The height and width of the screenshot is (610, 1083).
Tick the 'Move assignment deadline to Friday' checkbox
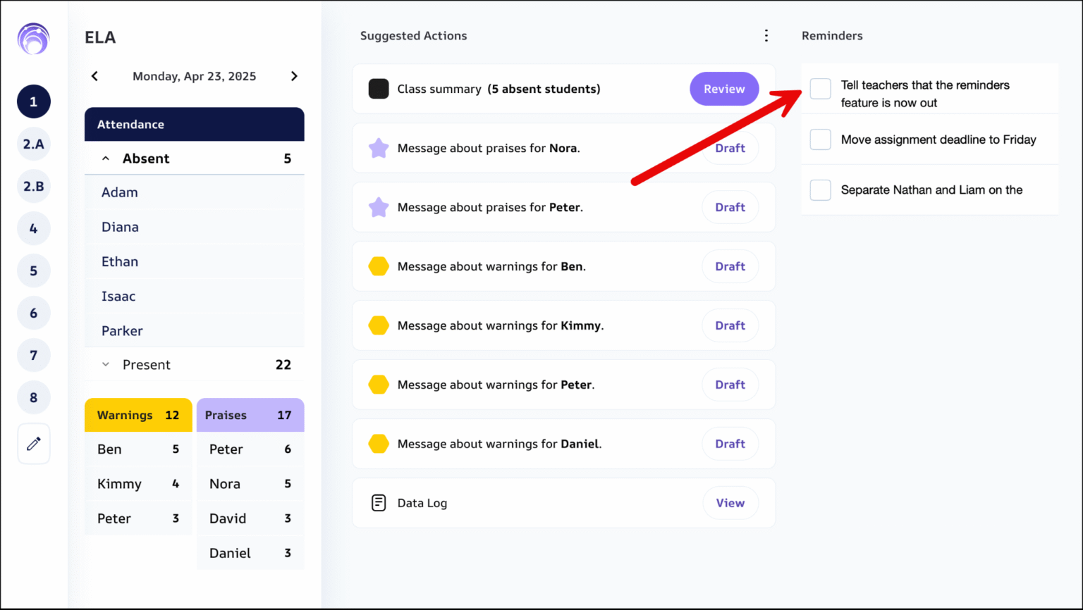click(x=820, y=139)
